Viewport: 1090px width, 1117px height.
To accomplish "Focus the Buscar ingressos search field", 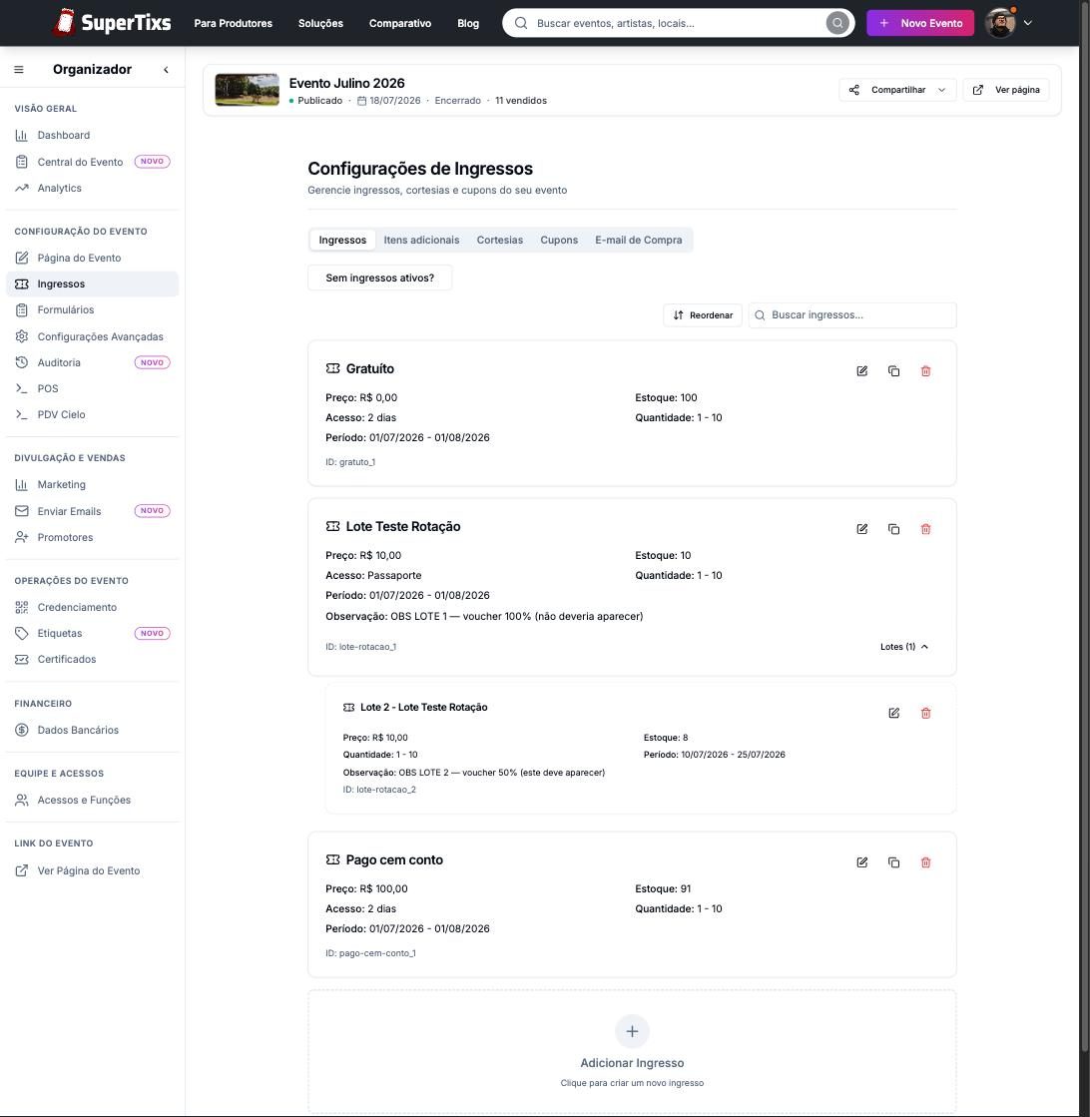I will [852, 314].
